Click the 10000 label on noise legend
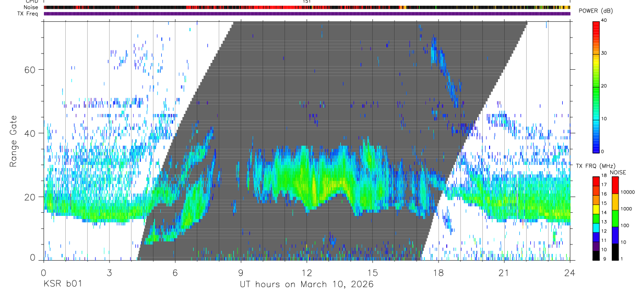Screen dimensions: 641x295 click(627, 192)
